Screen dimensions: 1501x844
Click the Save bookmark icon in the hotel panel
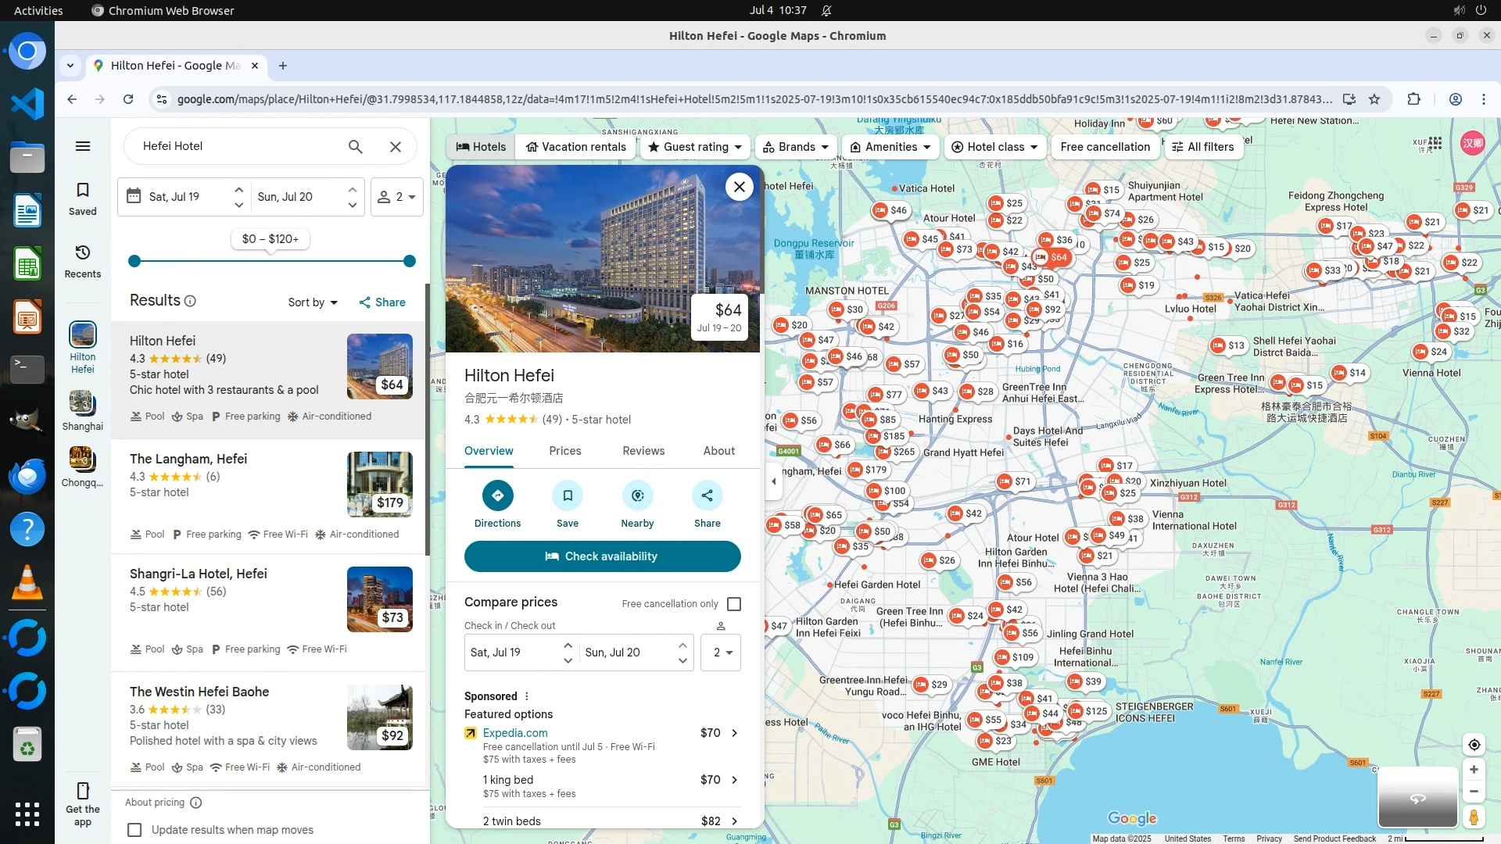[x=568, y=495]
